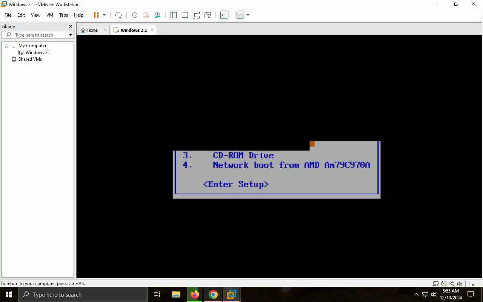483x302 pixels.
Task: Revert the VM to its previous snapshot
Action: (x=146, y=15)
